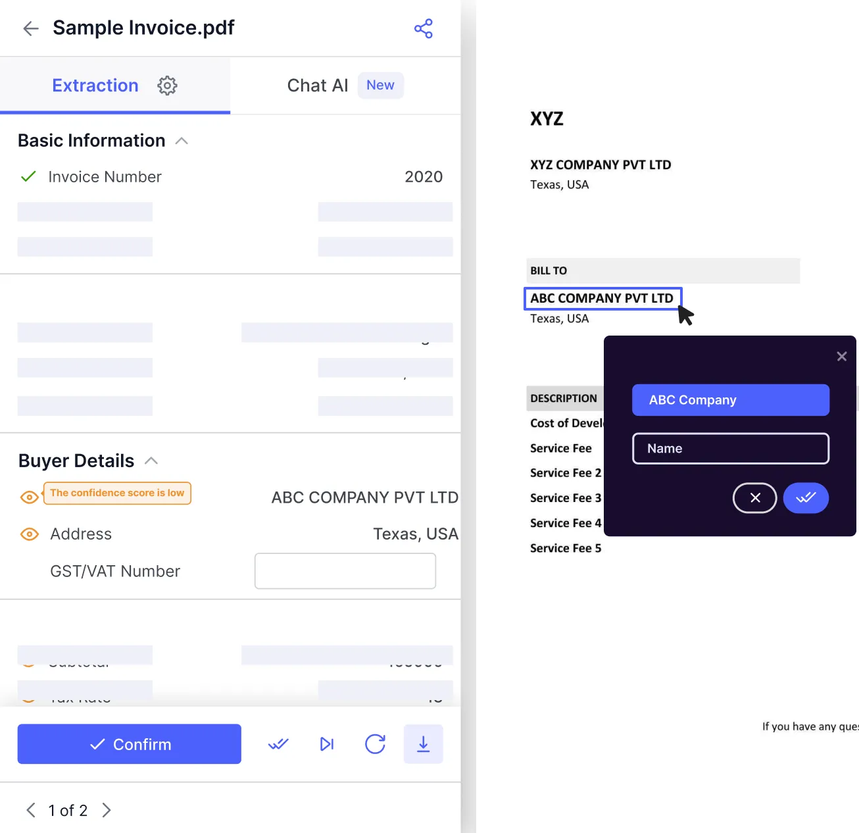The width and height of the screenshot is (859, 833).
Task: Click the Name input field in the popup
Action: (730, 448)
